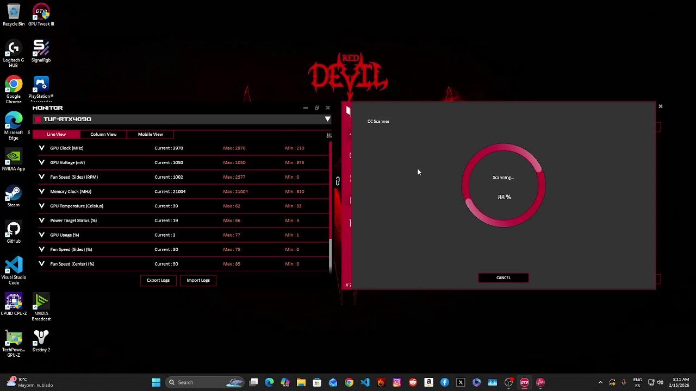This screenshot has height=391, width=696.
Task: Select the Line View tab
Action: tap(56, 134)
